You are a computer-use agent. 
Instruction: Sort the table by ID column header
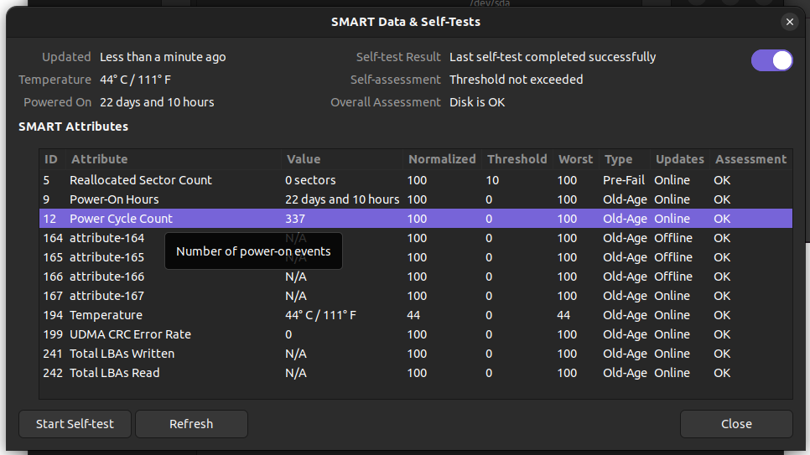(51, 159)
